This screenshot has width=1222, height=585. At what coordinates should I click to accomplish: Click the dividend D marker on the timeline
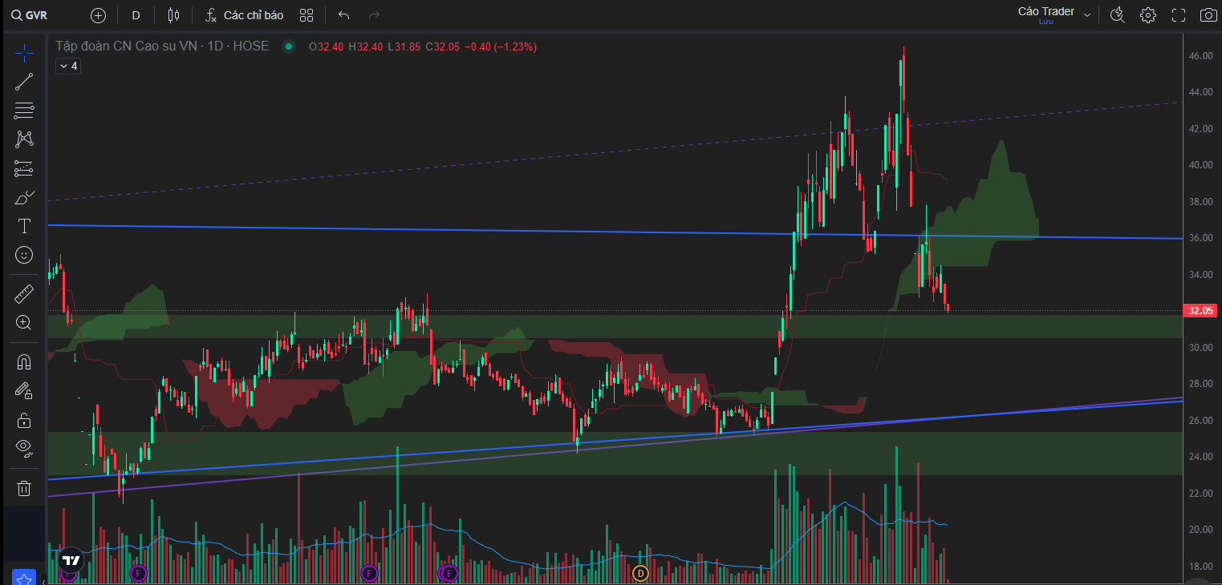(640, 572)
